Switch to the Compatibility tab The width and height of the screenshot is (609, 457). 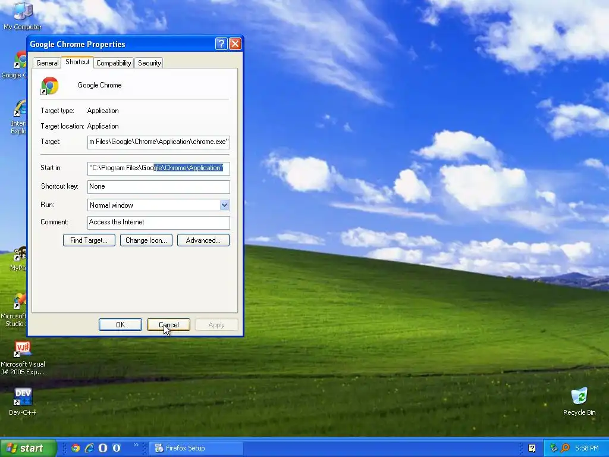tap(114, 63)
